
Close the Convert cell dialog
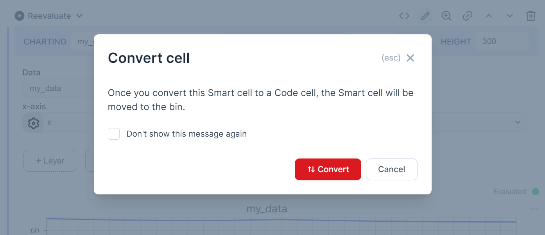(x=410, y=58)
